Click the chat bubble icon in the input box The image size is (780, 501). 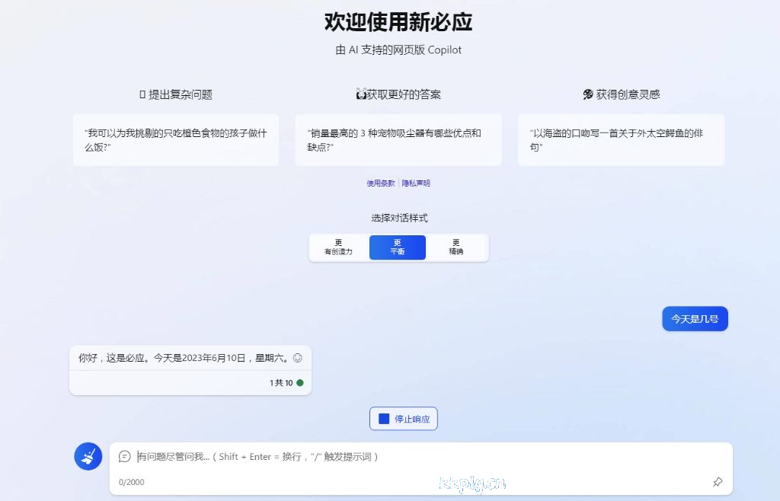[x=124, y=456]
